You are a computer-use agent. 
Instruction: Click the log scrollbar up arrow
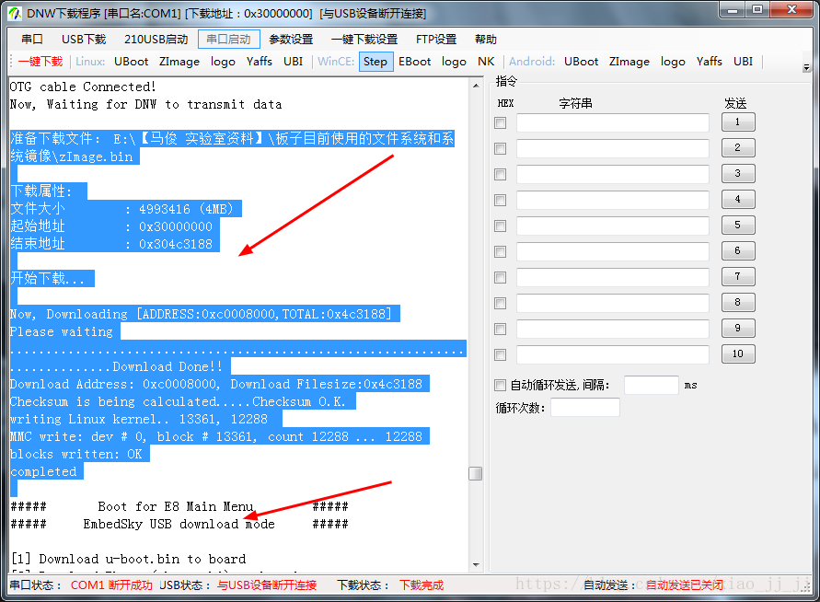point(476,86)
